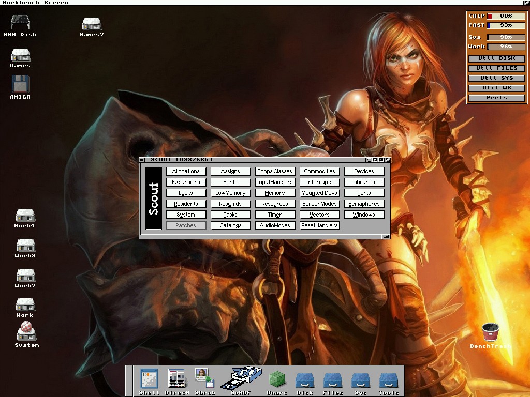Open Resources in Scout
Image resolution: width=530 pixels, height=397 pixels.
click(x=275, y=204)
